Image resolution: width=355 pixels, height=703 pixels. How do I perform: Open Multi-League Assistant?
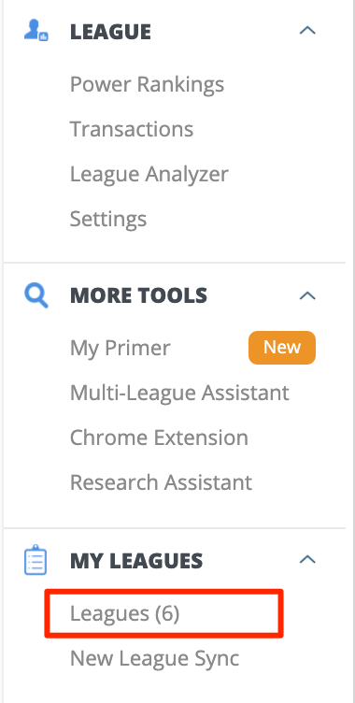[x=179, y=394]
